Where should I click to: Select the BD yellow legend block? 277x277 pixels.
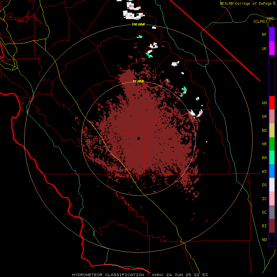coord(272,130)
